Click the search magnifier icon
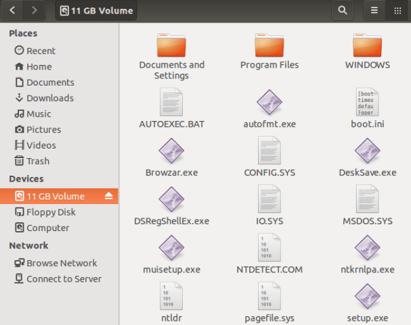411x325 pixels. click(x=343, y=10)
